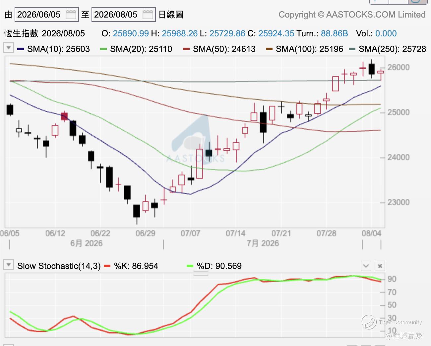Select the SMA(100): 25196 legend label
This screenshot has height=346, width=431.
coord(310,49)
